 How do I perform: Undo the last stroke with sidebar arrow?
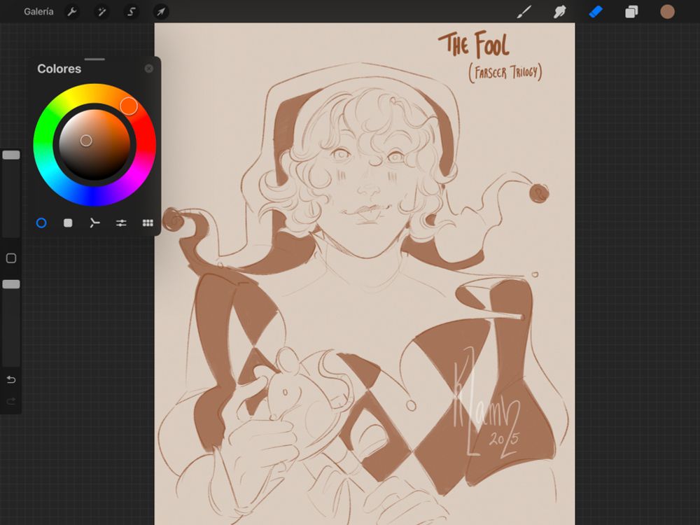coord(11,379)
